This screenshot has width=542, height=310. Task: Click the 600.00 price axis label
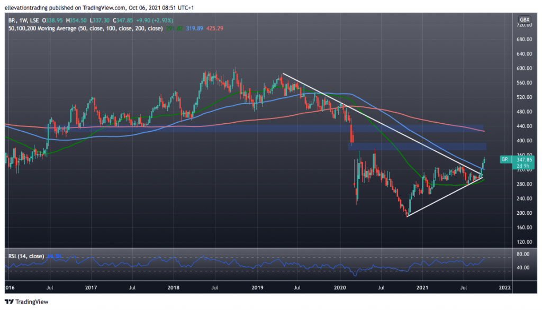pos(524,68)
